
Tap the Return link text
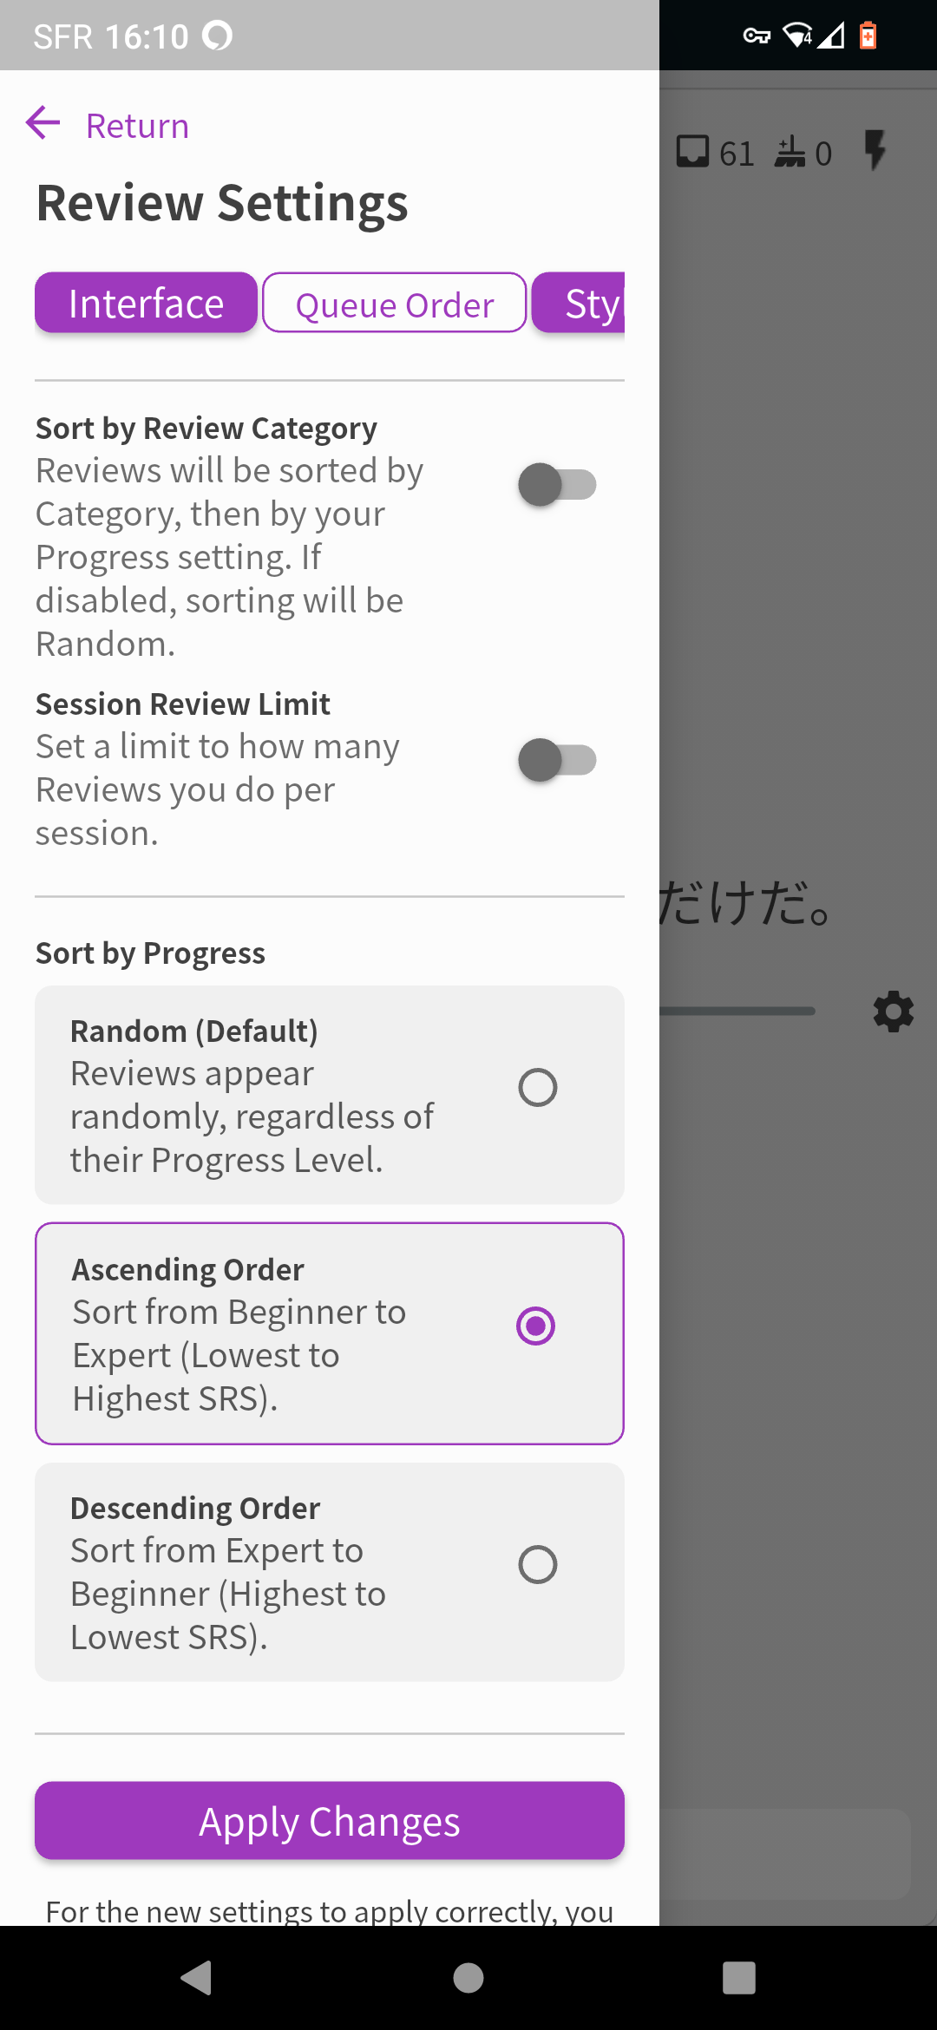point(137,127)
